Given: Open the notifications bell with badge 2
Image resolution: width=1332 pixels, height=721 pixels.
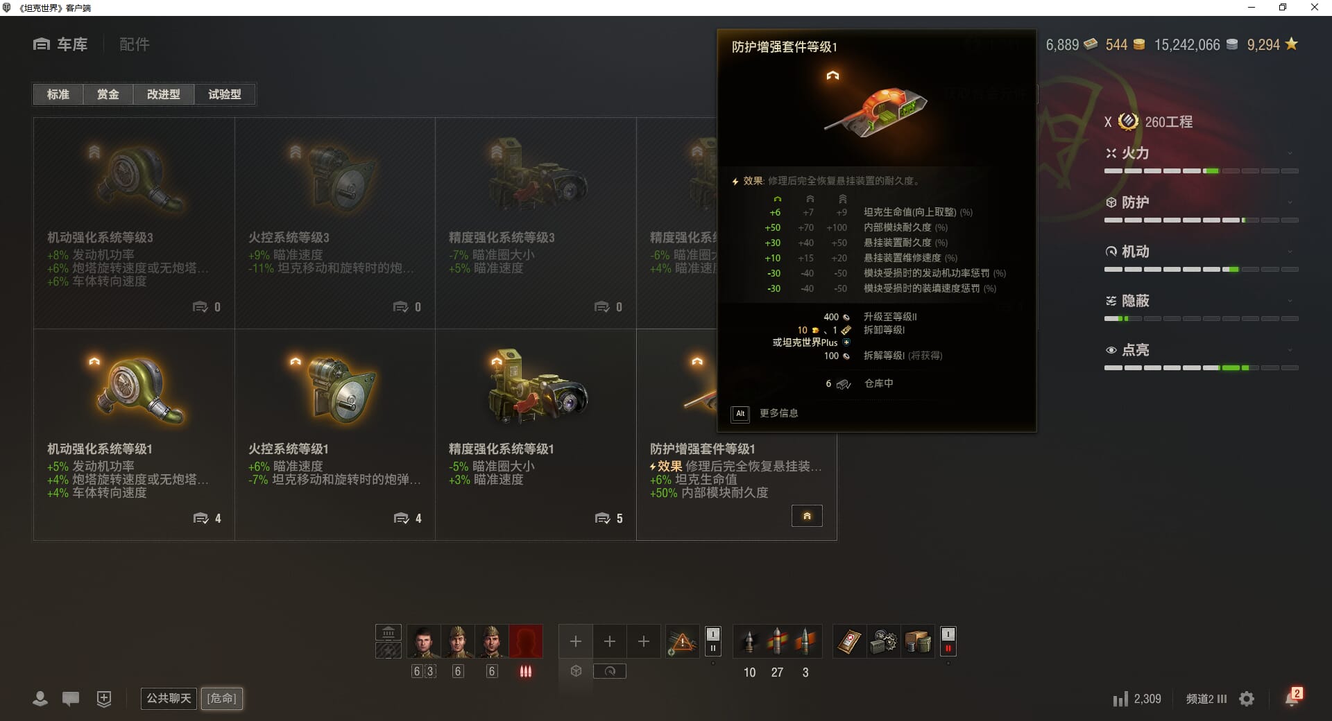Looking at the screenshot, I should (1292, 697).
